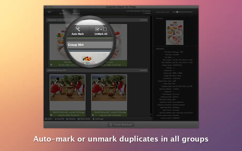The height and width of the screenshot is (151, 242).
Task: Click the ISO speed rating value '400'
Action: pyautogui.click(x=174, y=100)
